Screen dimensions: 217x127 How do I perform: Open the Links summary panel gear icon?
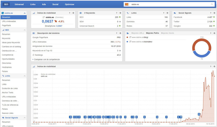point(167,13)
